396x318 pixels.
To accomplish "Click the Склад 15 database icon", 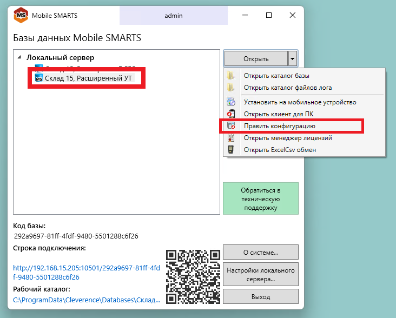I will coord(38,79).
